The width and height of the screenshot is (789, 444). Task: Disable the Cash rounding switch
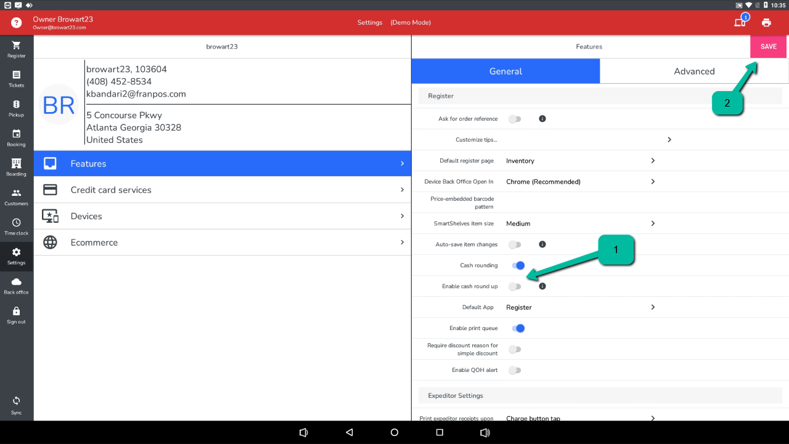tap(518, 265)
